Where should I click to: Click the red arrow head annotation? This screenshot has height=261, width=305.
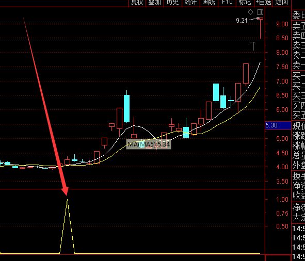(65, 191)
